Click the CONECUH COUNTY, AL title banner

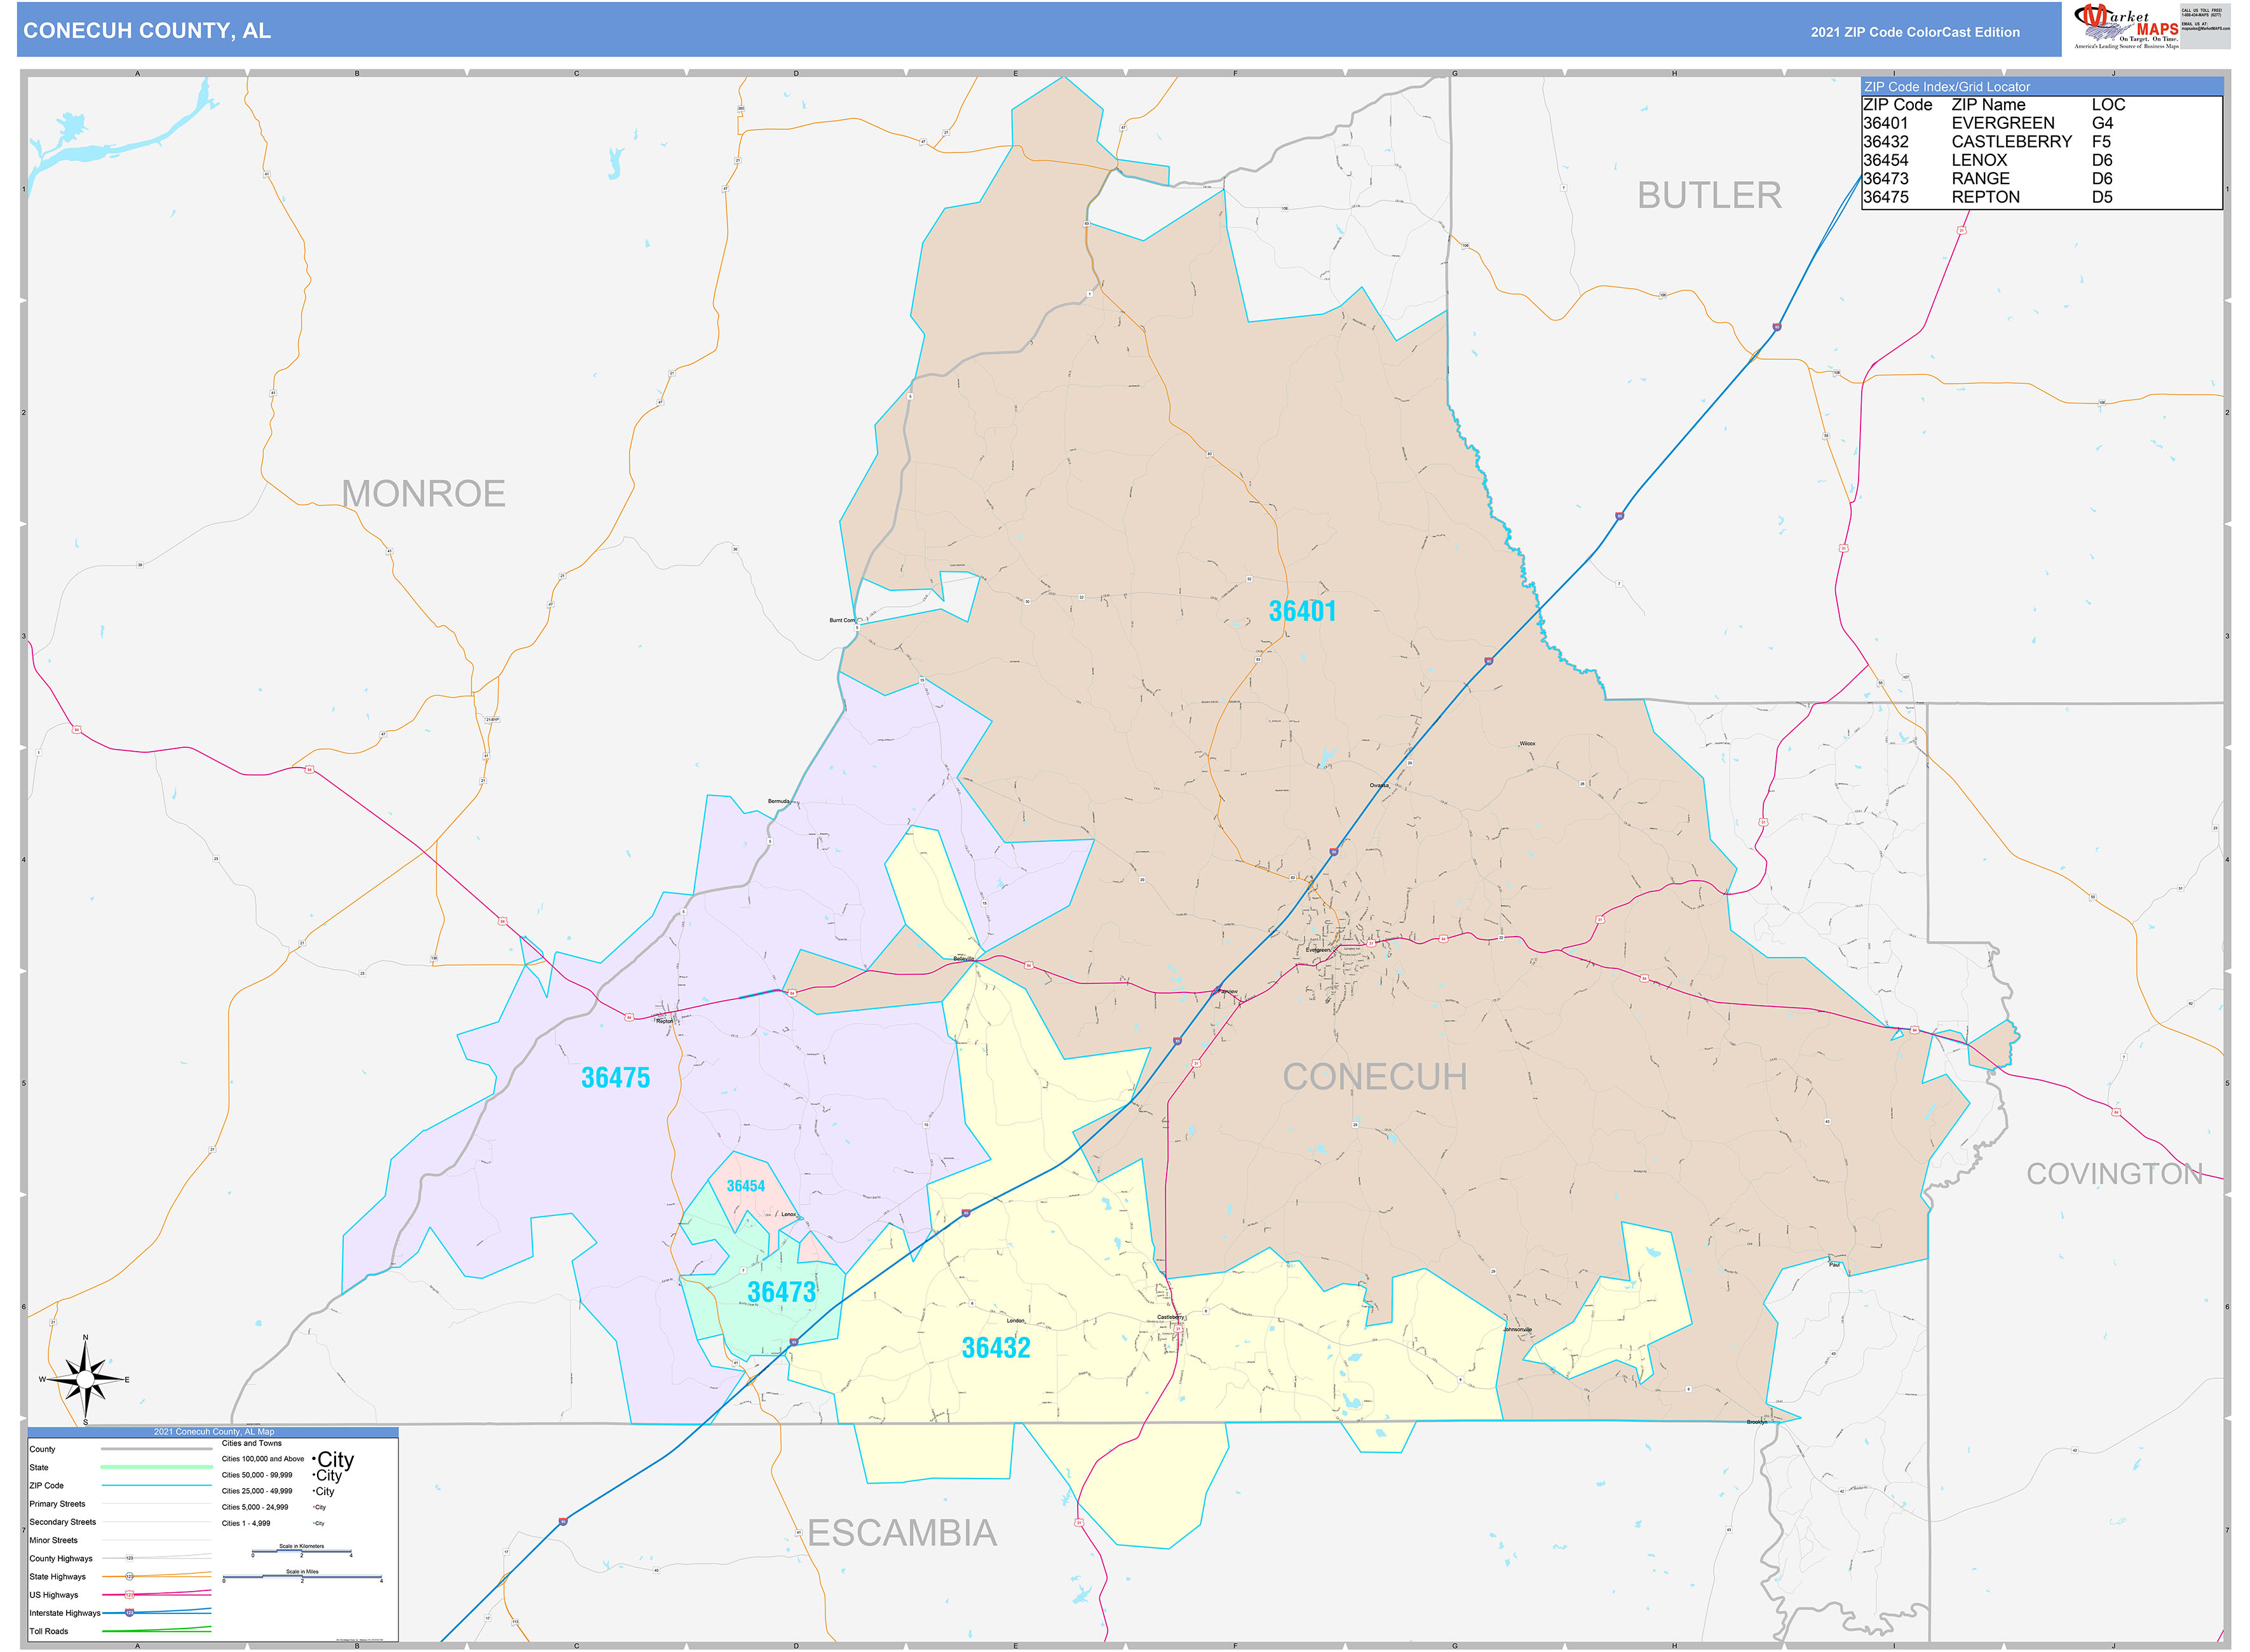[148, 31]
